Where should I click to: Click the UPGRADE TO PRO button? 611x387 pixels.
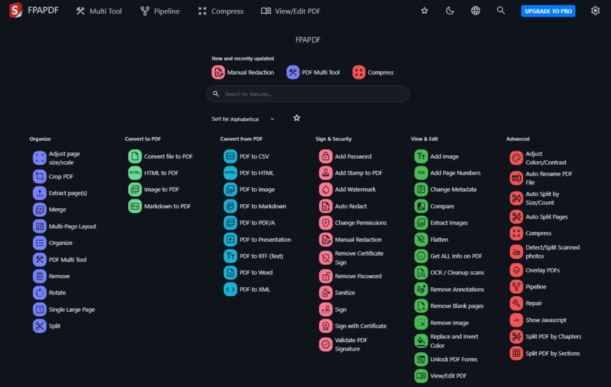pyautogui.click(x=548, y=11)
